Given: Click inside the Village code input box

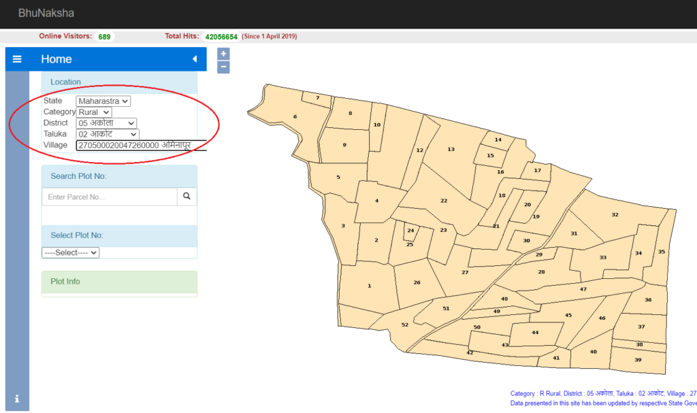Looking at the screenshot, I should click(x=143, y=145).
